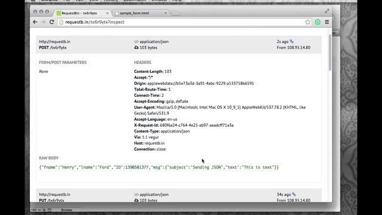Viewport: 382px width, 215px height.
Task: Click the permalink chain icon beside '2s ago'
Action: 292,41
